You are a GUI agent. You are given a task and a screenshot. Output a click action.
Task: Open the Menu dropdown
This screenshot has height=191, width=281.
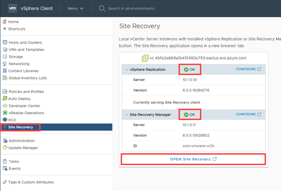coord(76,9)
